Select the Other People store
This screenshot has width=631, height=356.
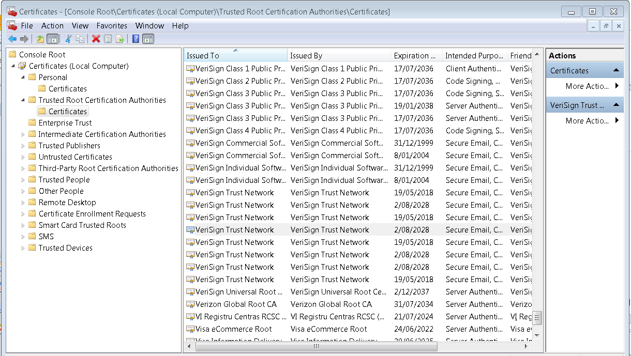61,191
